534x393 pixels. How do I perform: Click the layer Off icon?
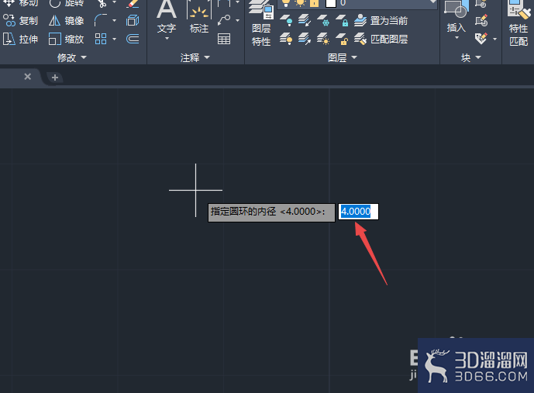click(x=286, y=20)
